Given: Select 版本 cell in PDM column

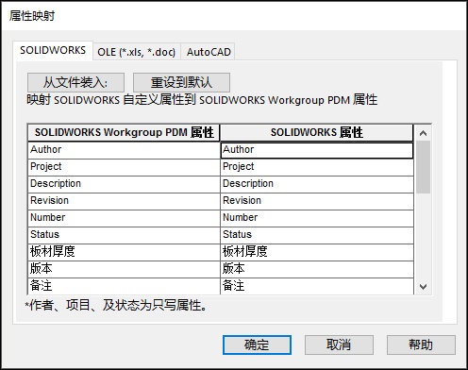Looking at the screenshot, I should [x=124, y=269].
